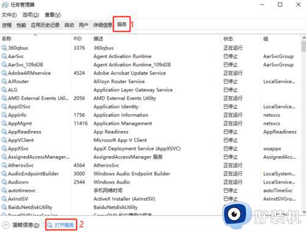This screenshot has width=306, height=232.
Task: Click the AarSvc service icon
Action: 4,56
